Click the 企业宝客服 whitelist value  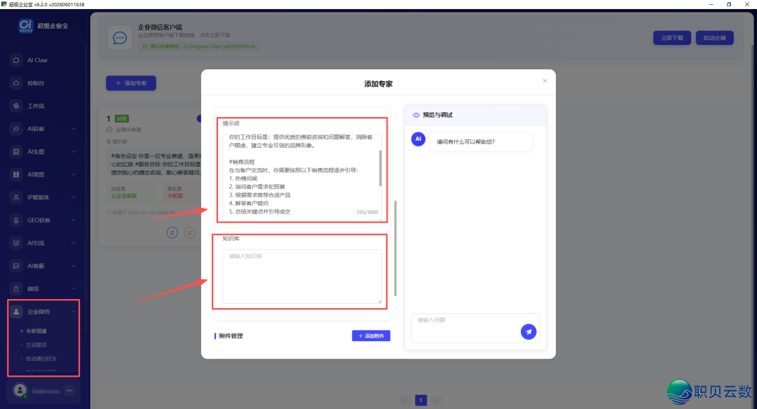(x=124, y=196)
